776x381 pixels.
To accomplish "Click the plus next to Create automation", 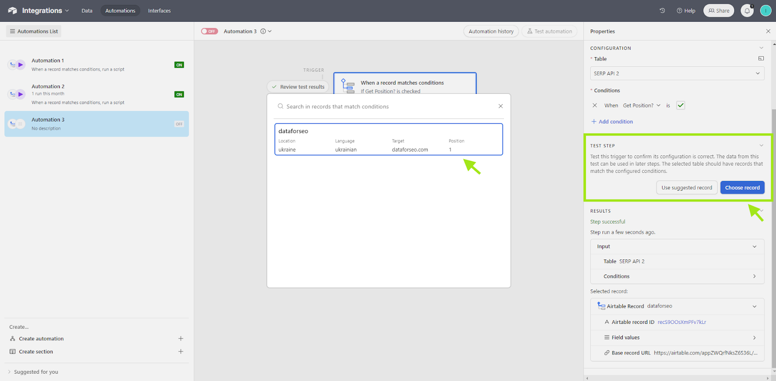I will tap(180, 338).
